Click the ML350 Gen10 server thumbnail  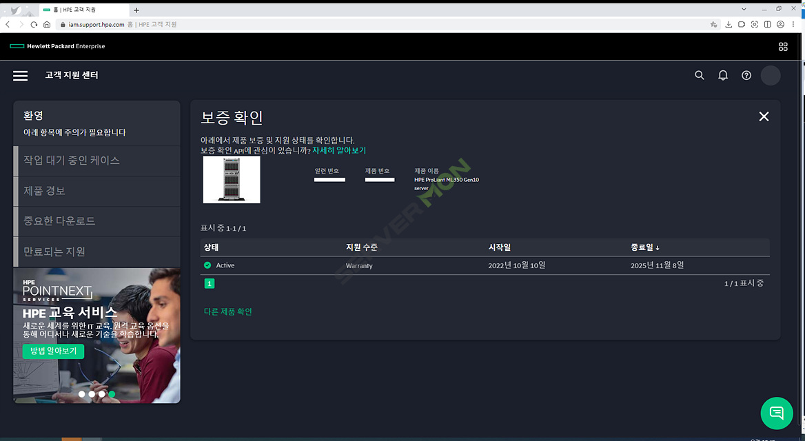(x=232, y=180)
